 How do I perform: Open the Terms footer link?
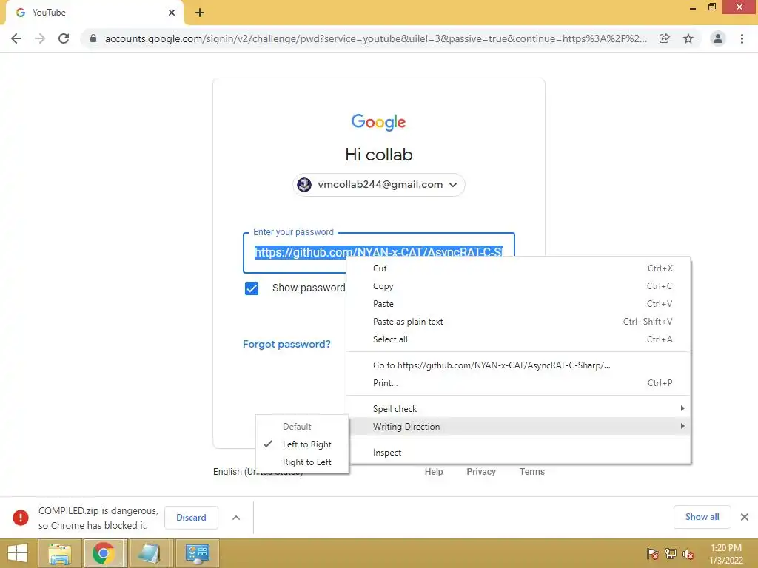(x=531, y=472)
